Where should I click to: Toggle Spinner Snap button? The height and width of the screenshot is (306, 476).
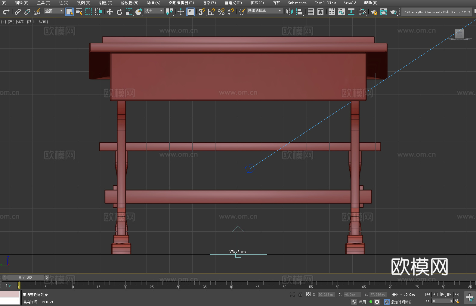[x=230, y=12]
